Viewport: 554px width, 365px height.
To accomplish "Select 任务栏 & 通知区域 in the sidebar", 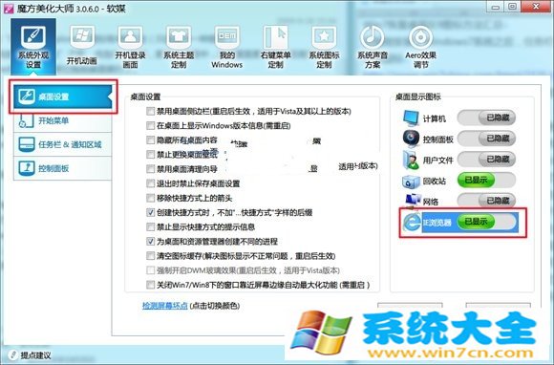I will click(x=63, y=144).
